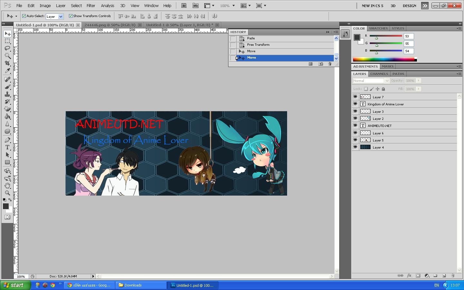Viewport: 464px width, 290px height.
Task: Switch to the Channels tab
Action: pos(379,74)
